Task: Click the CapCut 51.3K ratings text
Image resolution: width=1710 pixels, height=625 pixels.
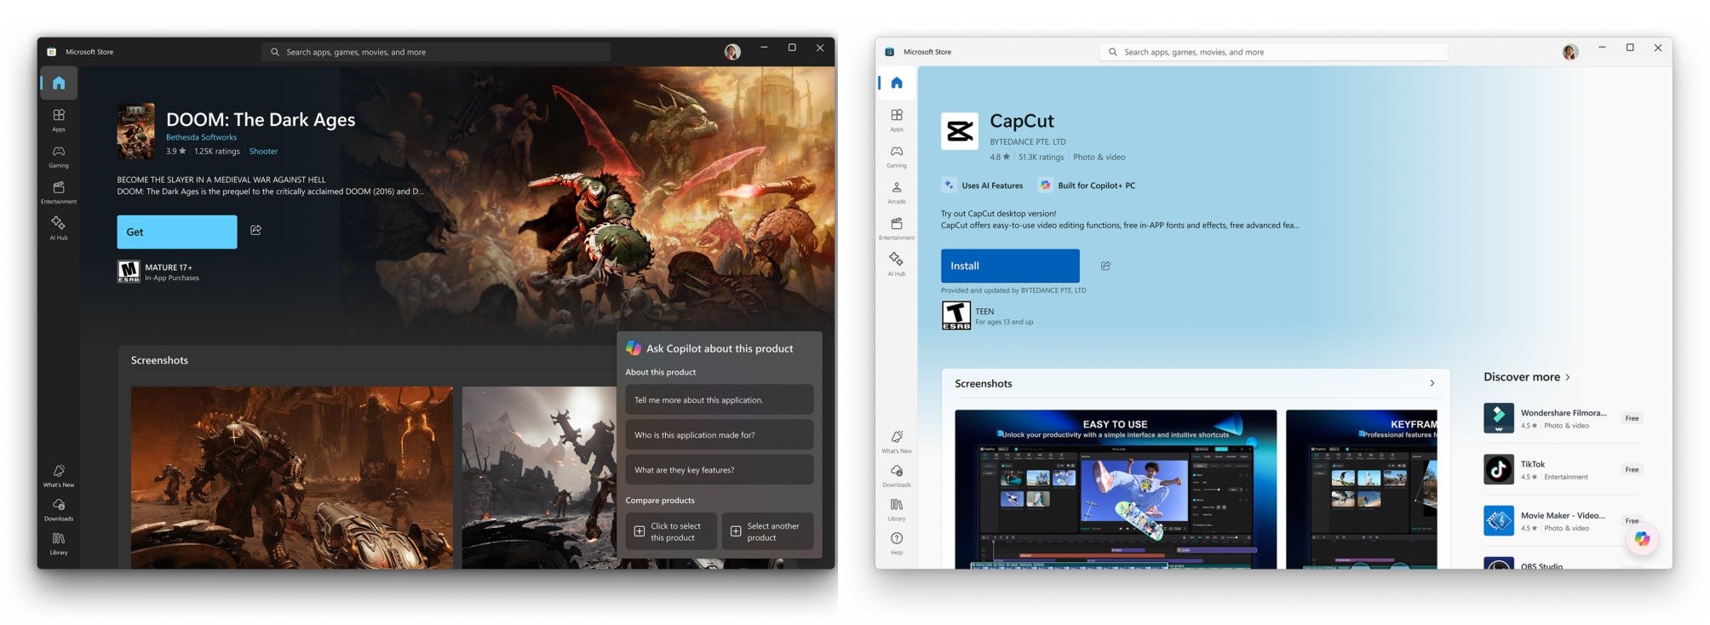Action: point(1041,157)
